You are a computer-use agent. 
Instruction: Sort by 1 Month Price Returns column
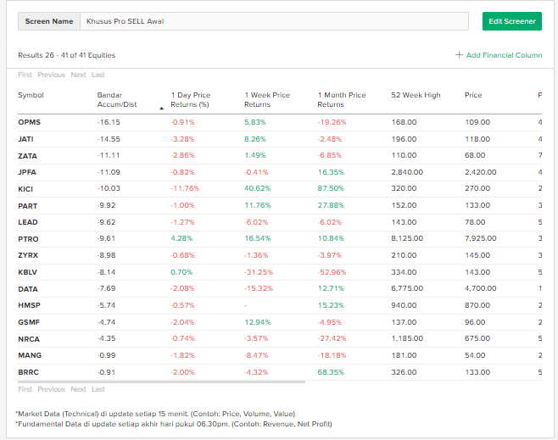[x=342, y=99]
